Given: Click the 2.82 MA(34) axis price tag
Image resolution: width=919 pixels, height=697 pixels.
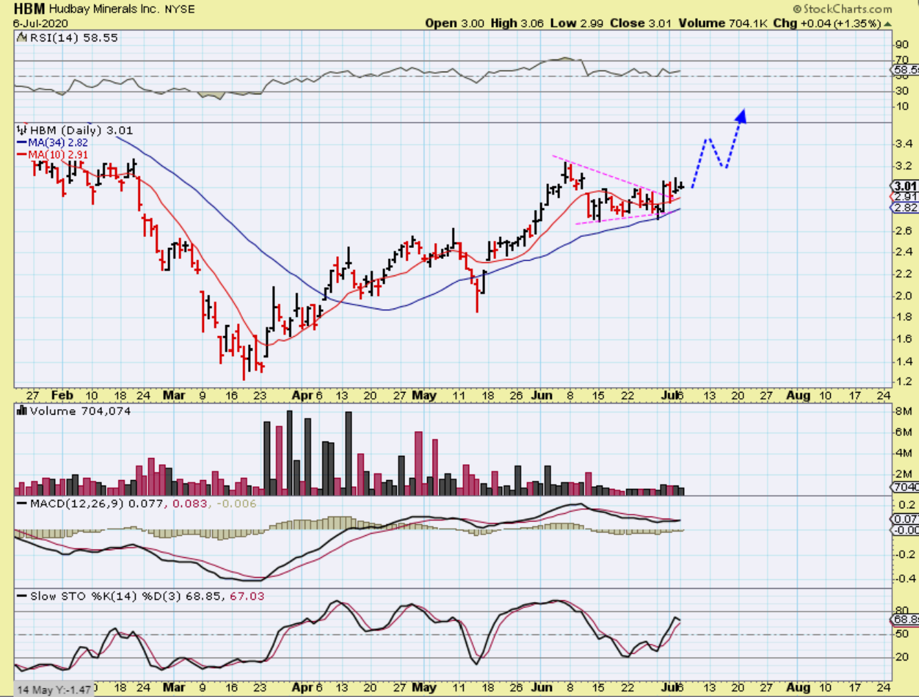Looking at the screenshot, I should coord(905,207).
